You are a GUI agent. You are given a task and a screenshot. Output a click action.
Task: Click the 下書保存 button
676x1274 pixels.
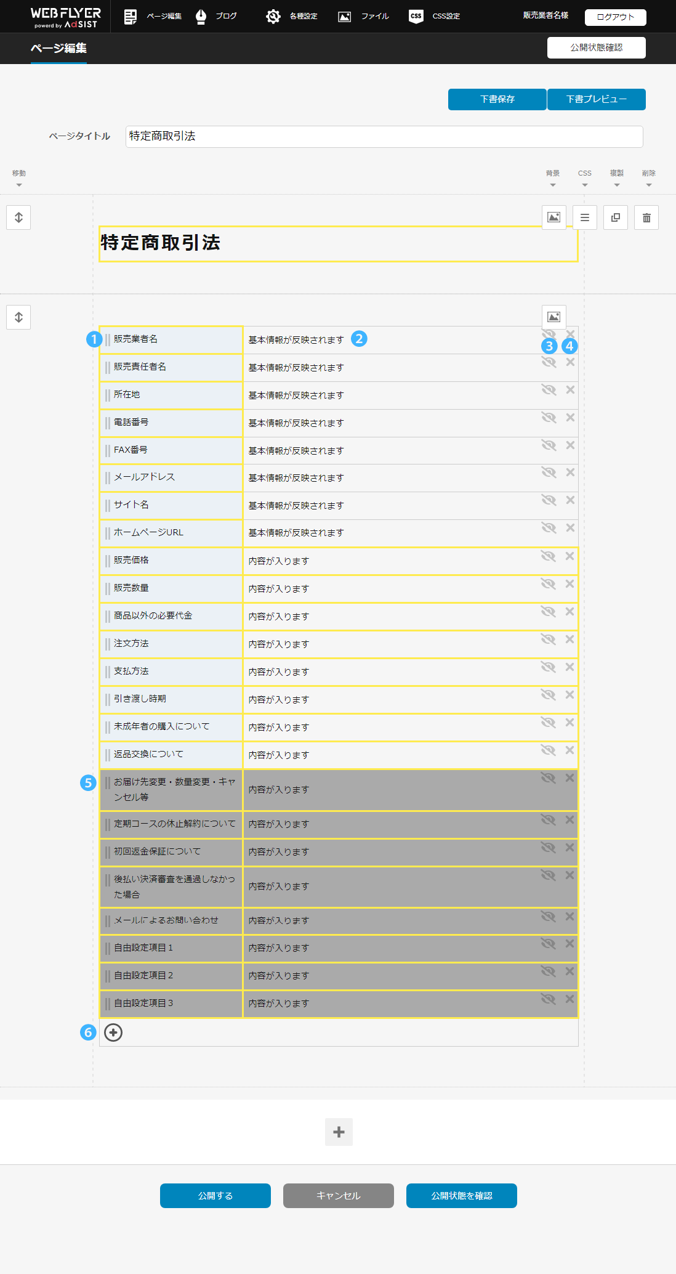tap(497, 99)
